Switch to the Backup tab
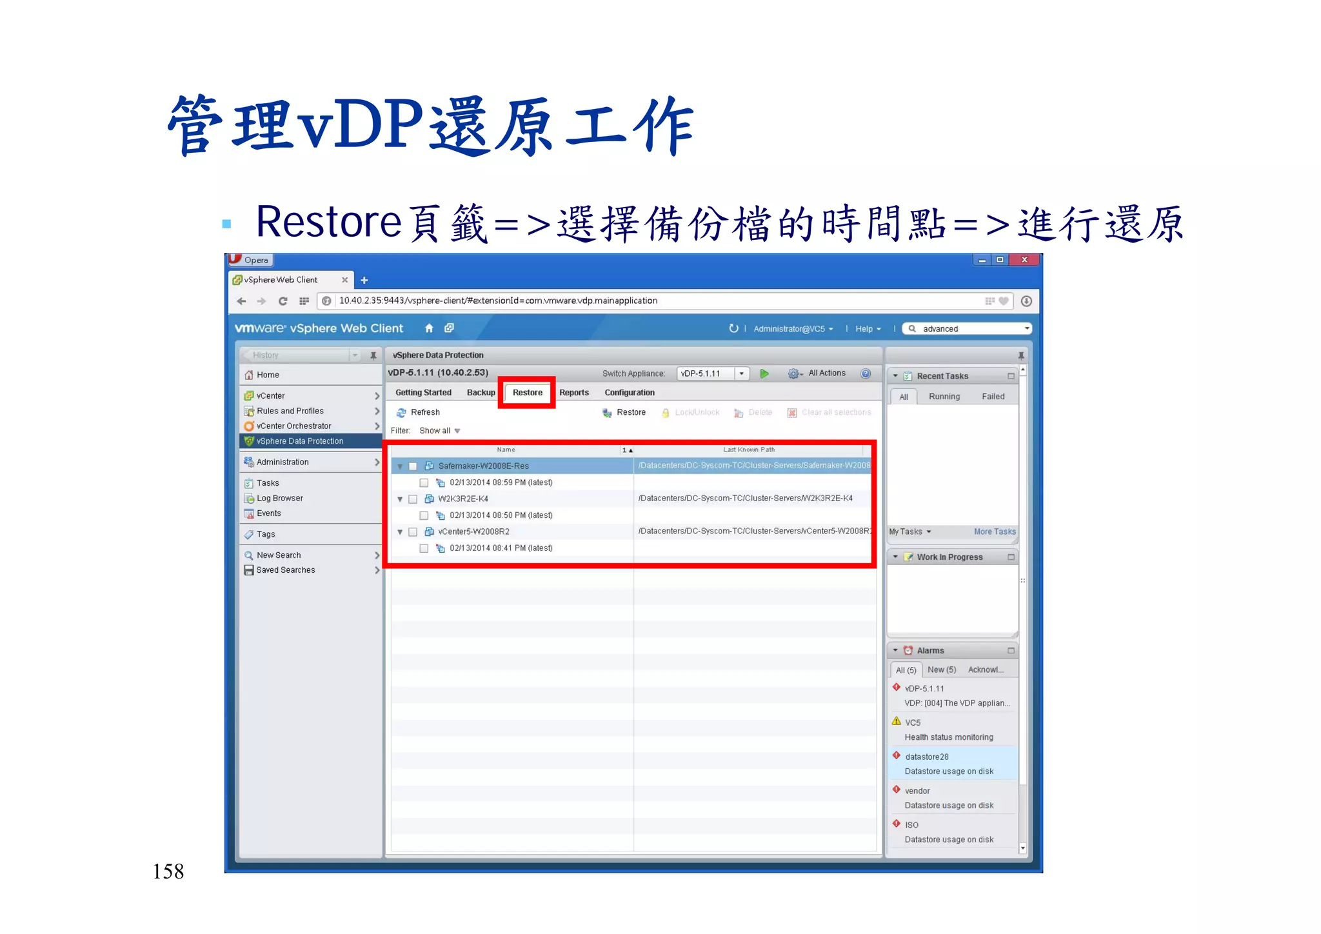The image size is (1321, 934). coord(481,393)
